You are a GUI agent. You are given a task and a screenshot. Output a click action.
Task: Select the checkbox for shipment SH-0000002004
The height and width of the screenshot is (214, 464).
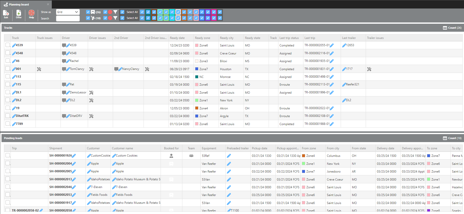click(8, 163)
